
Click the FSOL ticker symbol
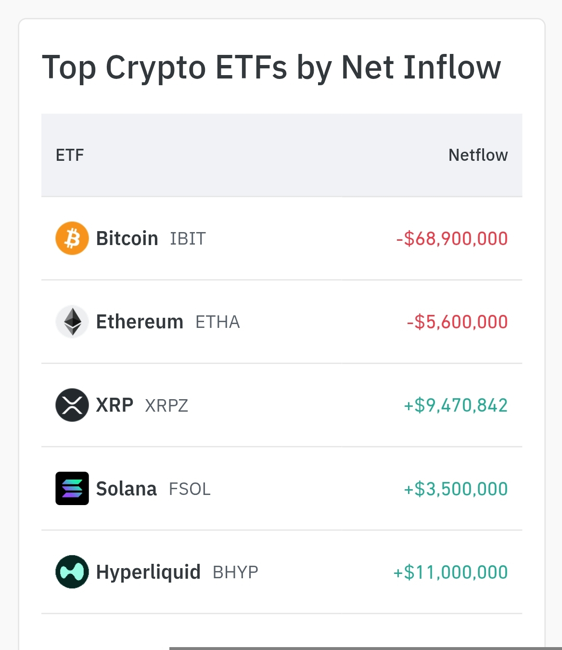pyautogui.click(x=190, y=489)
